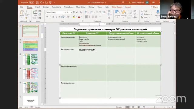Insert a New Slide
Screen dimensions: 194x109
(35, 14)
